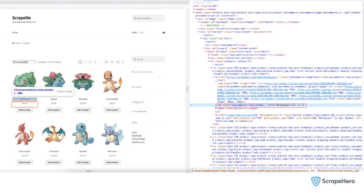364x193 pixels.
Task: Select h2.woocommerce-loop-product__title breadcrumb in DevTools
Action: coord(338,171)
